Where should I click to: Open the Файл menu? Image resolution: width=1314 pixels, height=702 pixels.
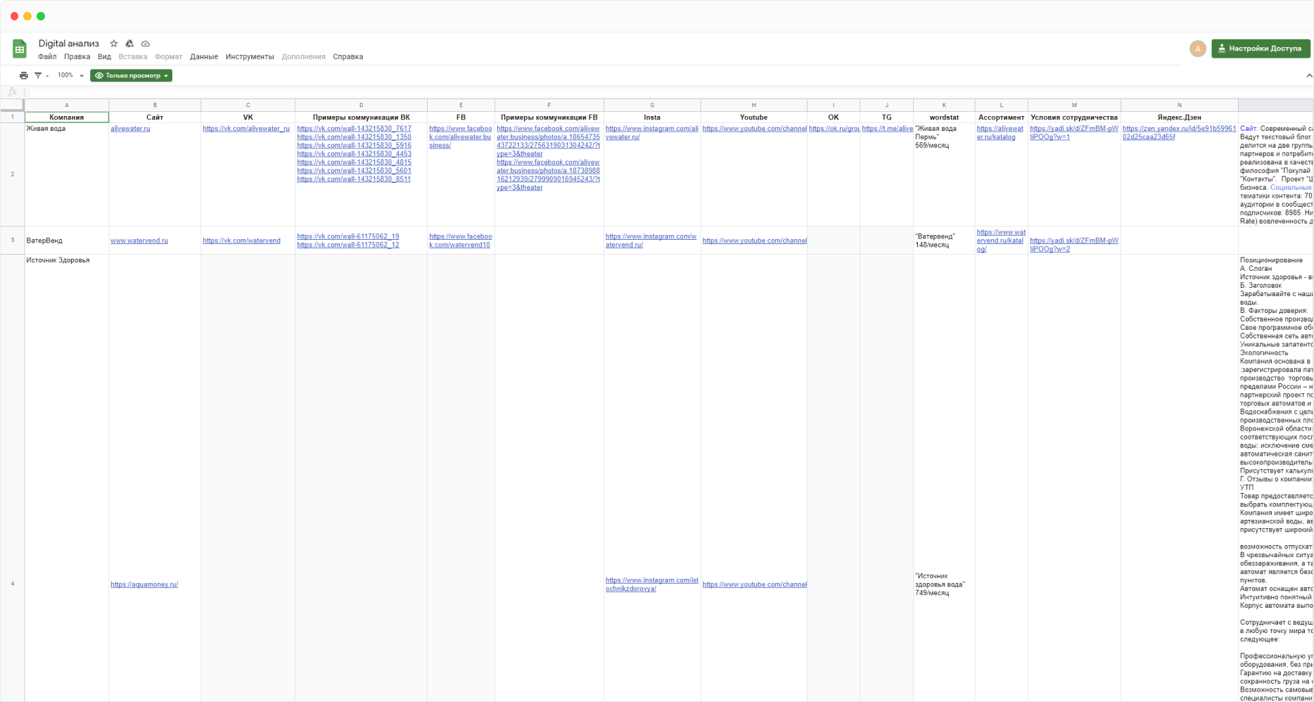tap(47, 57)
